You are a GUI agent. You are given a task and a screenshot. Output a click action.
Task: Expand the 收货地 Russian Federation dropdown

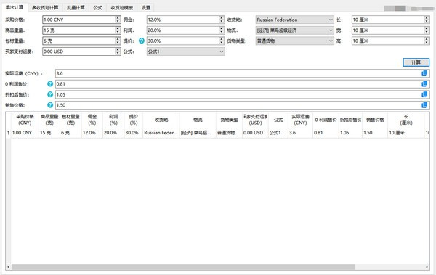294,20
